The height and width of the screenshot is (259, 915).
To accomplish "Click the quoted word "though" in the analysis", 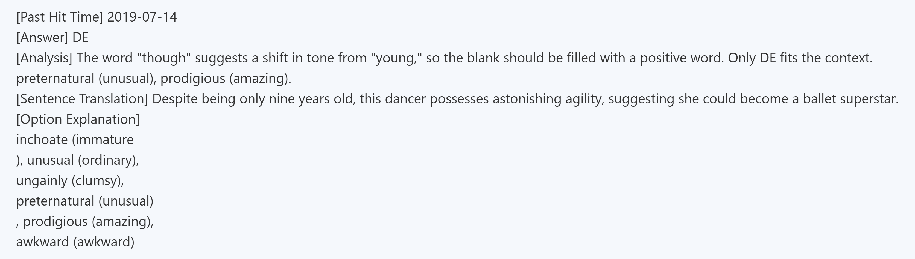I will tap(164, 58).
